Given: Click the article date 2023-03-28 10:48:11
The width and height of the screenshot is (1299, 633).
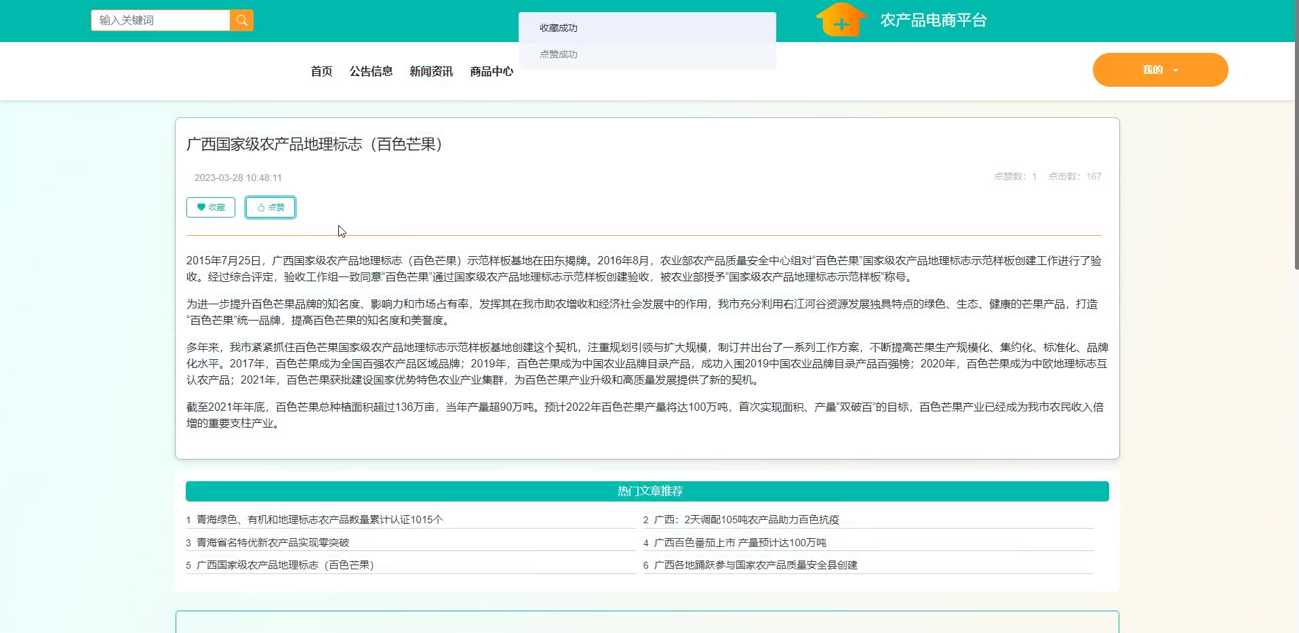Looking at the screenshot, I should pos(238,178).
